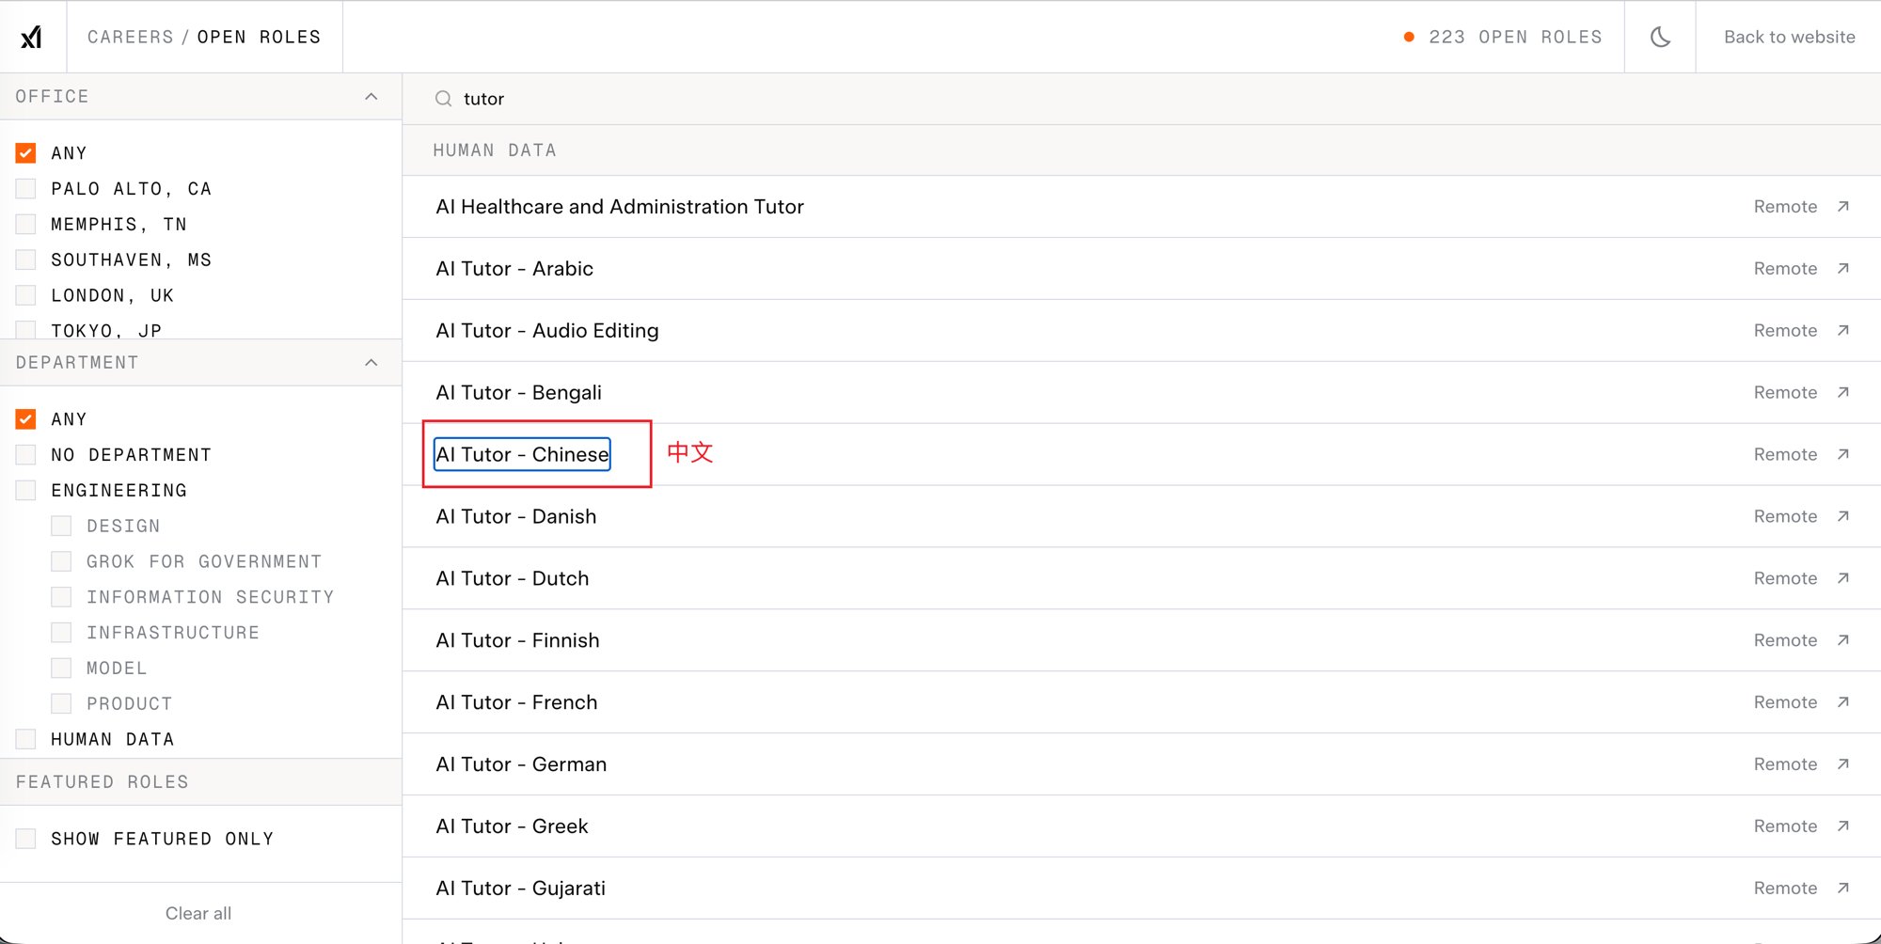Check the Grok for Government filter
Screen dimensions: 1881x944
[61, 561]
